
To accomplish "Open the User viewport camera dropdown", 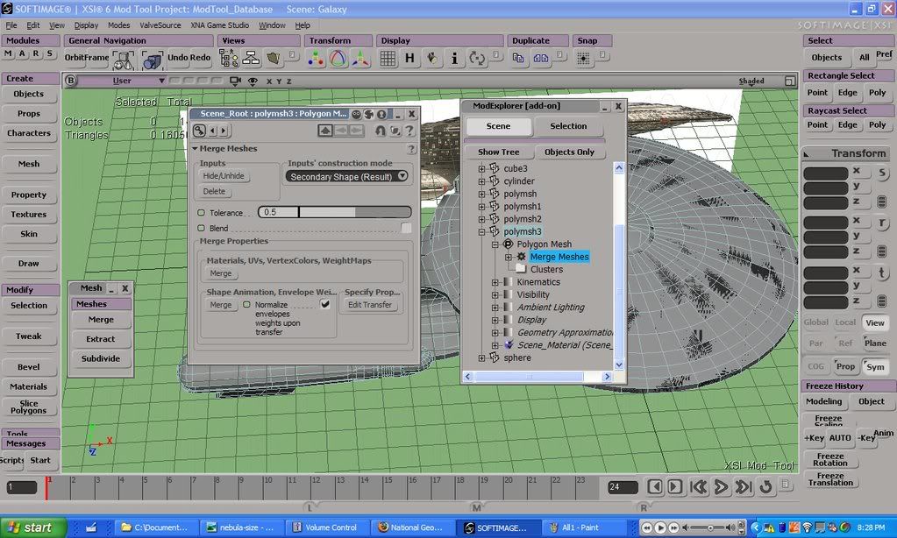I will click(122, 81).
